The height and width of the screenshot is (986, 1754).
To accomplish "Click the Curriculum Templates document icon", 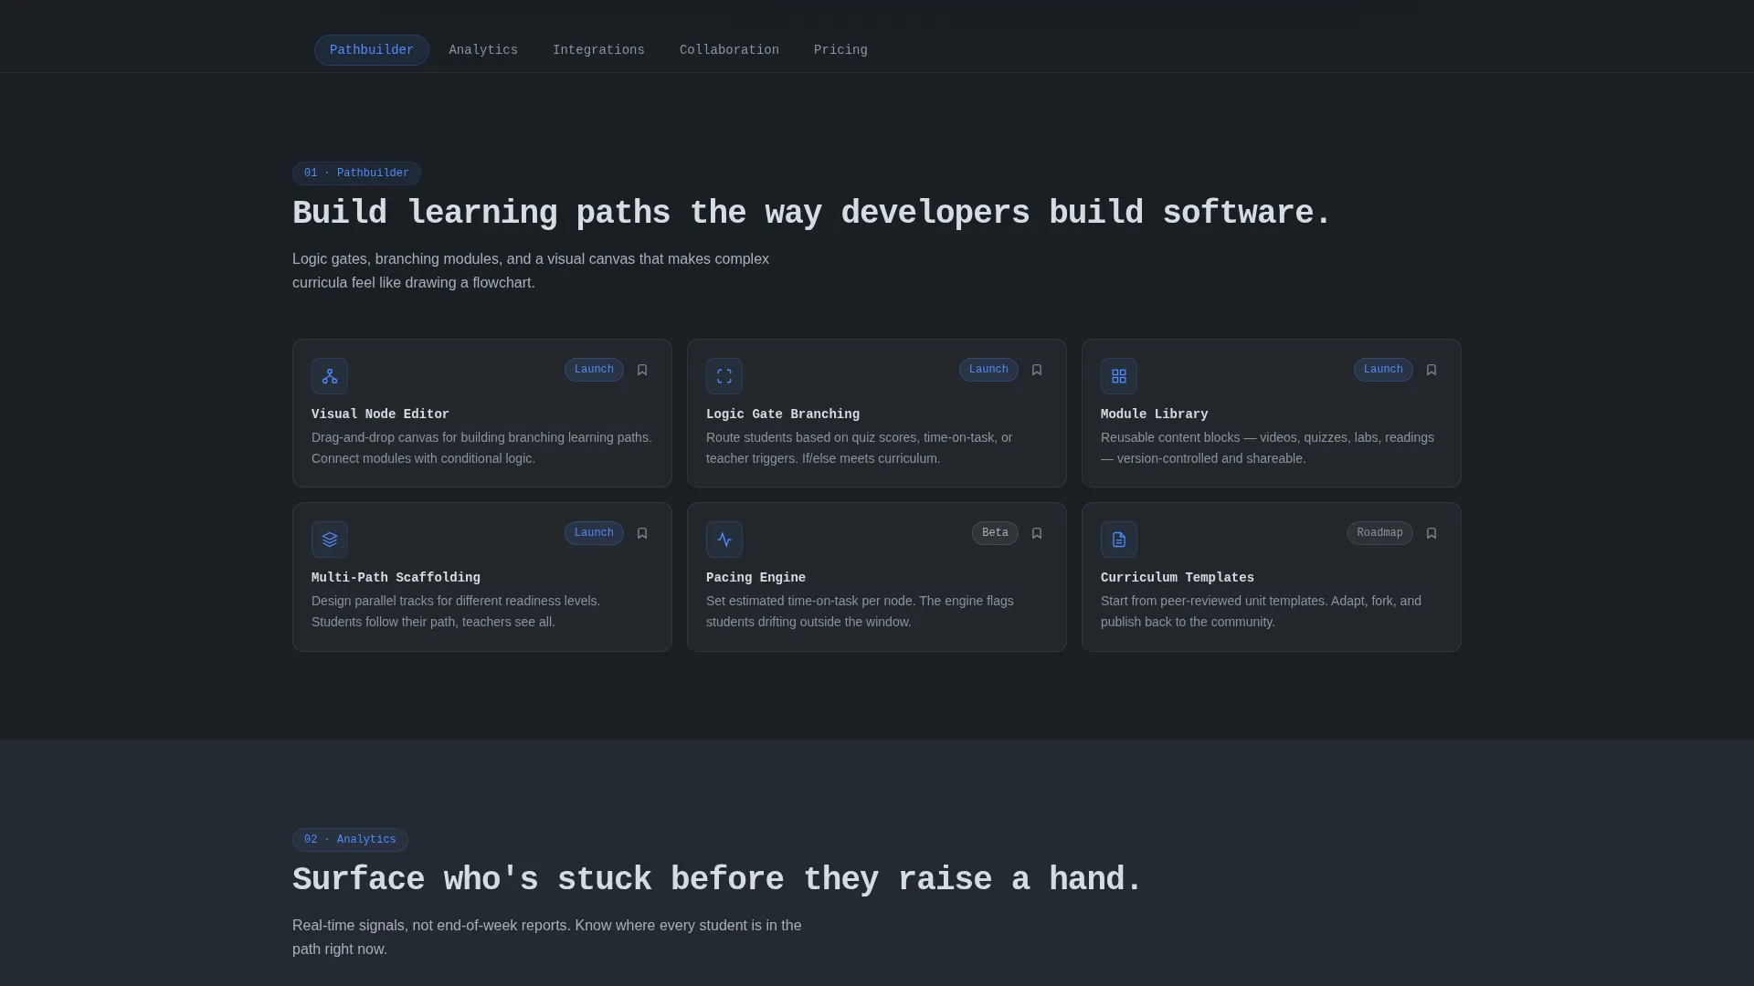I will [1119, 540].
